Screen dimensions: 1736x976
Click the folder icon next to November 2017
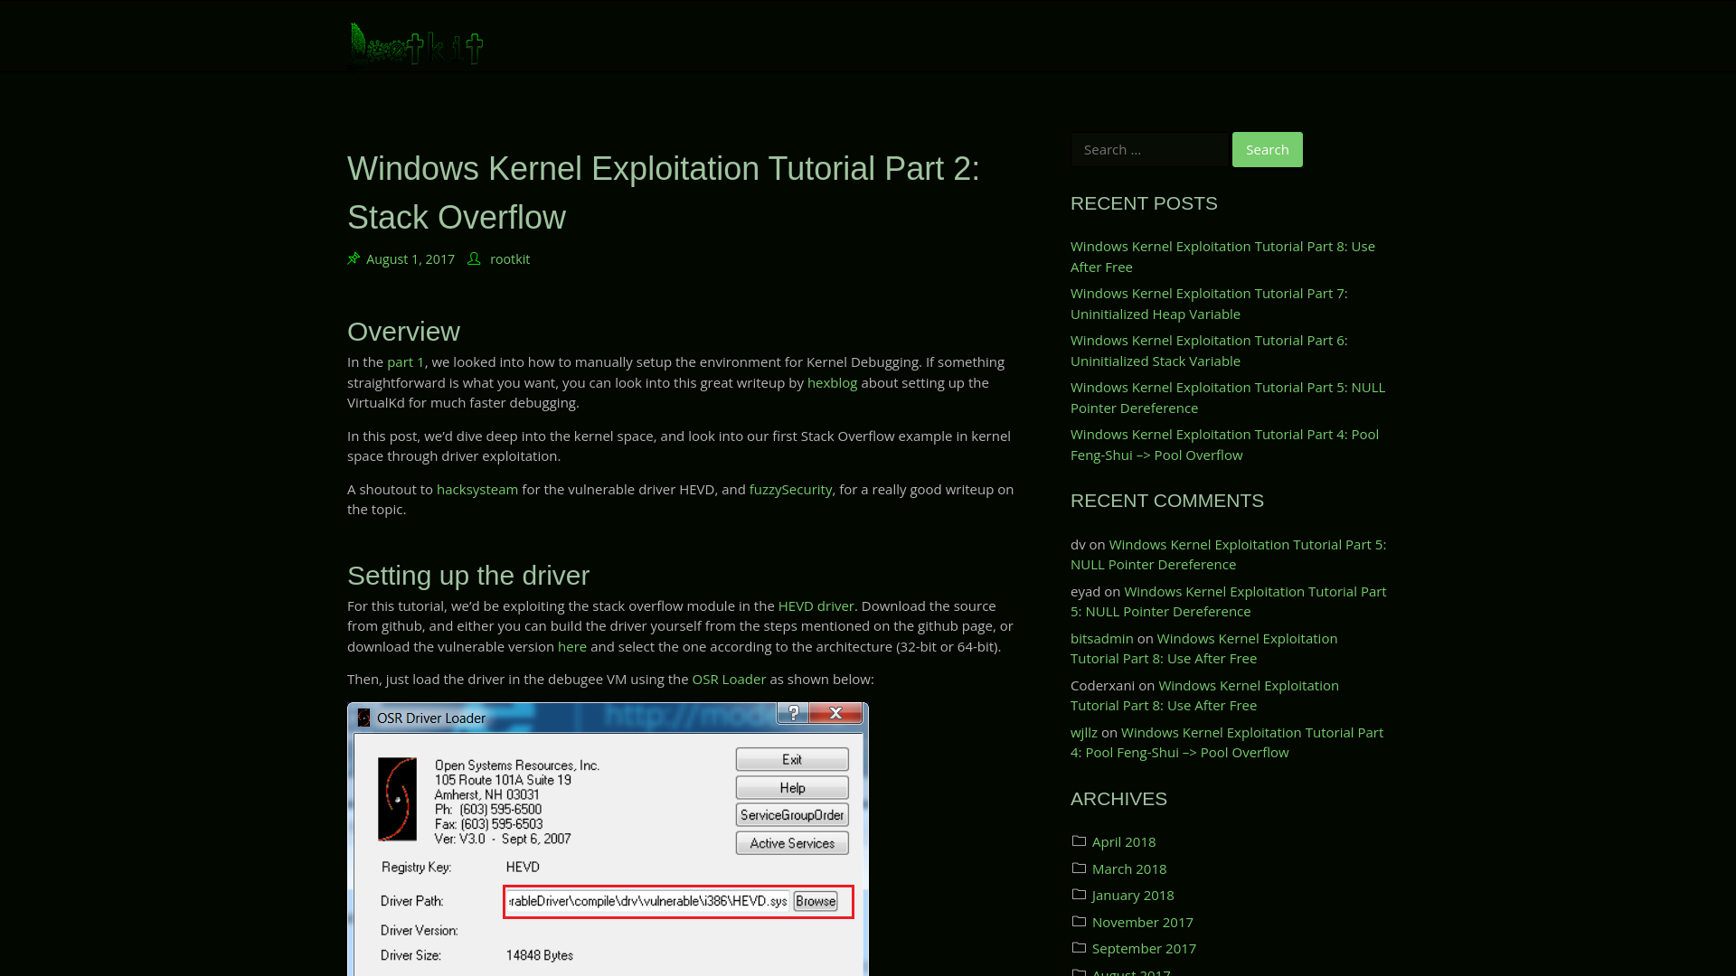(1079, 921)
